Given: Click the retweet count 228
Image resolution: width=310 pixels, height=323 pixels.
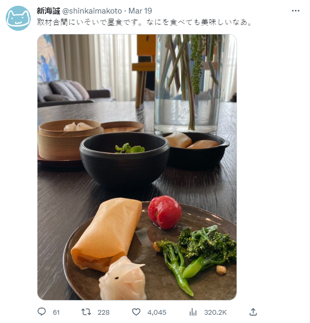Looking at the screenshot, I should (x=104, y=312).
